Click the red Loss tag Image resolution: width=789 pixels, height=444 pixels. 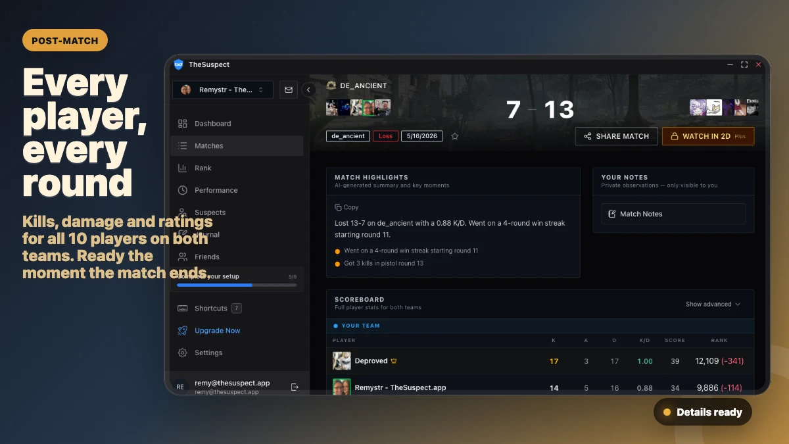click(x=385, y=136)
